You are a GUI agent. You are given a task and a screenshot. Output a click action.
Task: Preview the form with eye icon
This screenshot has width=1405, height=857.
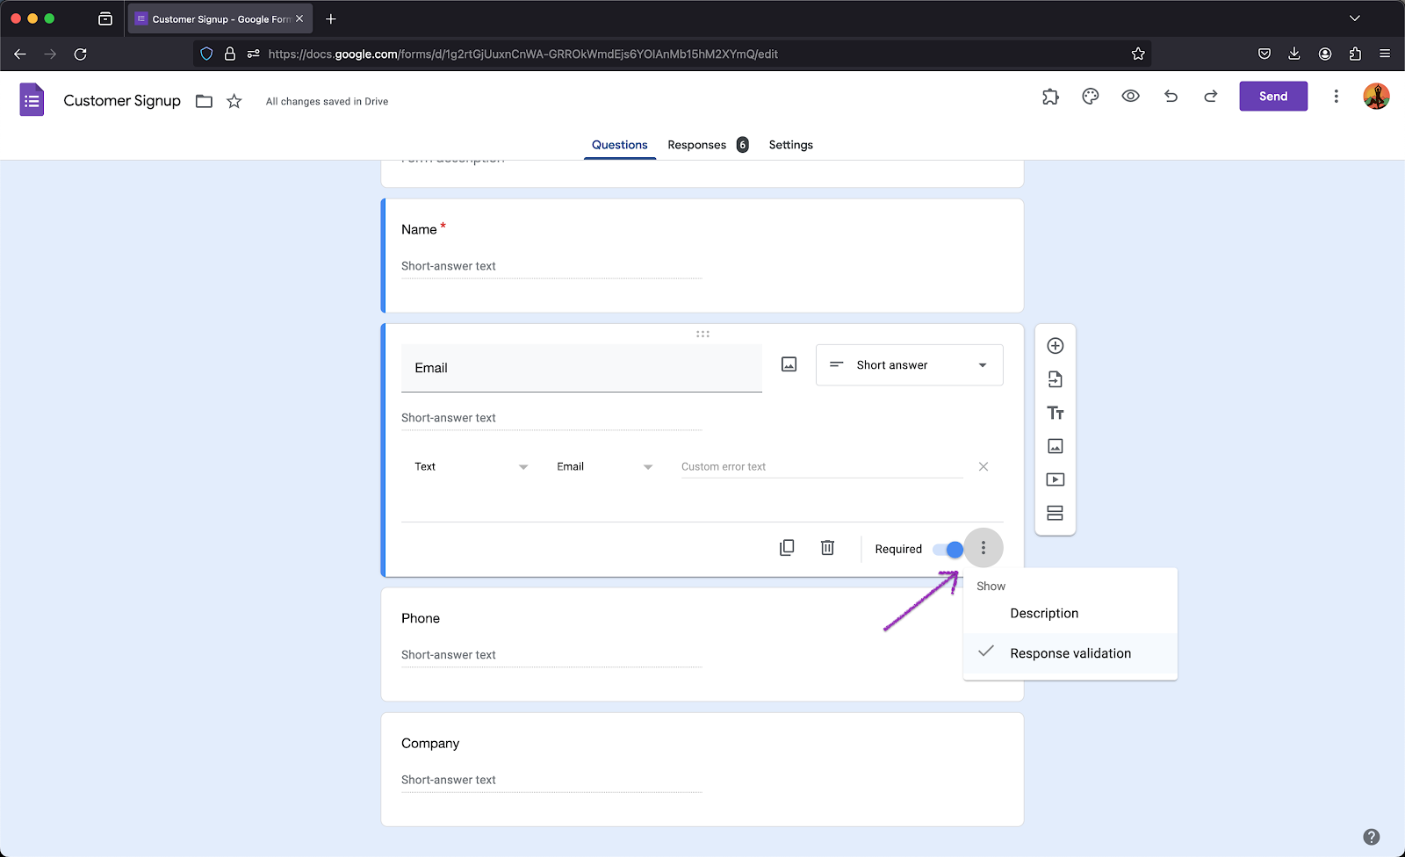coord(1130,97)
